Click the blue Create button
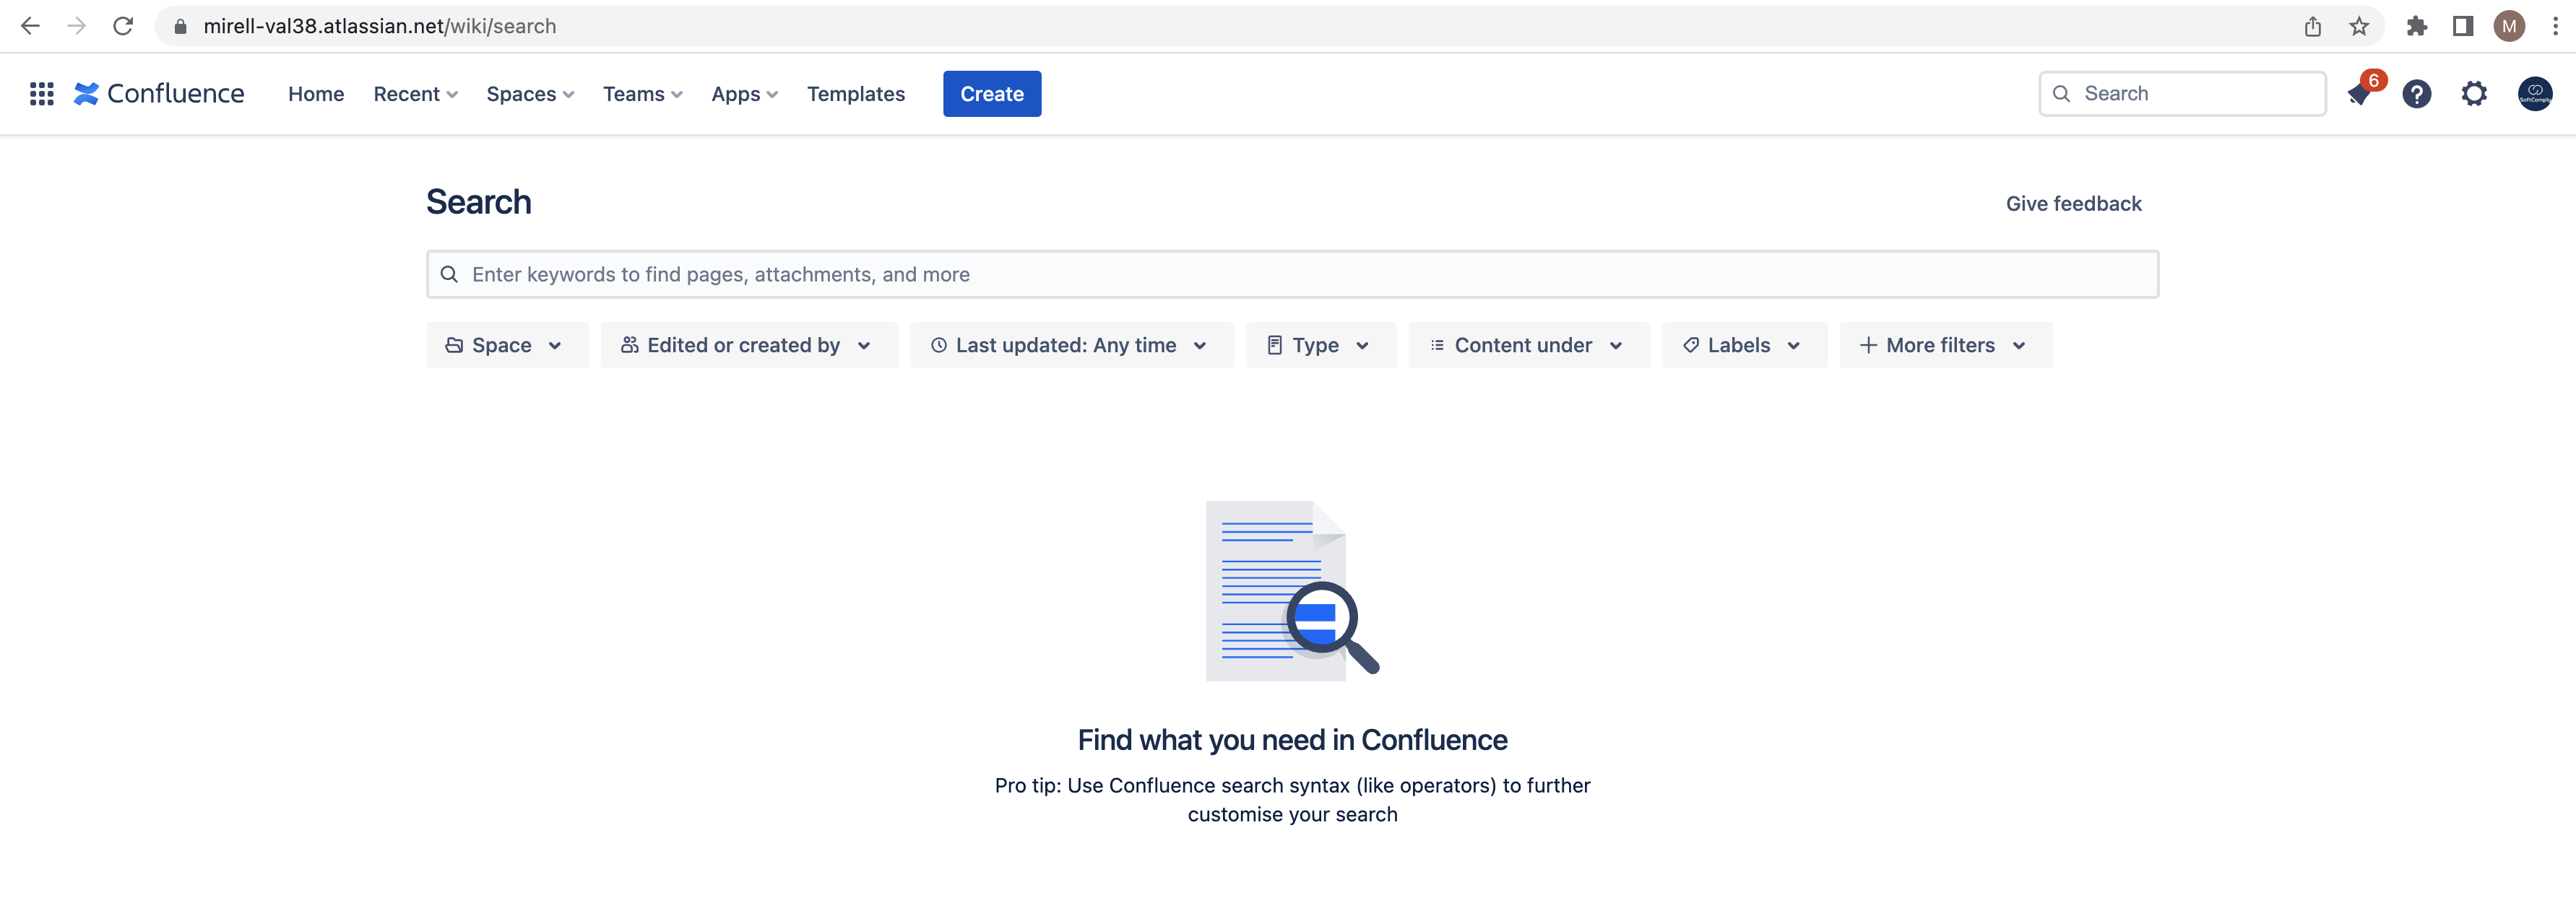 click(991, 94)
